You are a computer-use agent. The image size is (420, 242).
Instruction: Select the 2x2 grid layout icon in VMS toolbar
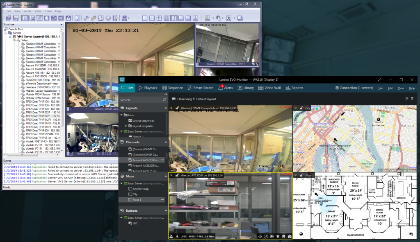click(152, 18)
